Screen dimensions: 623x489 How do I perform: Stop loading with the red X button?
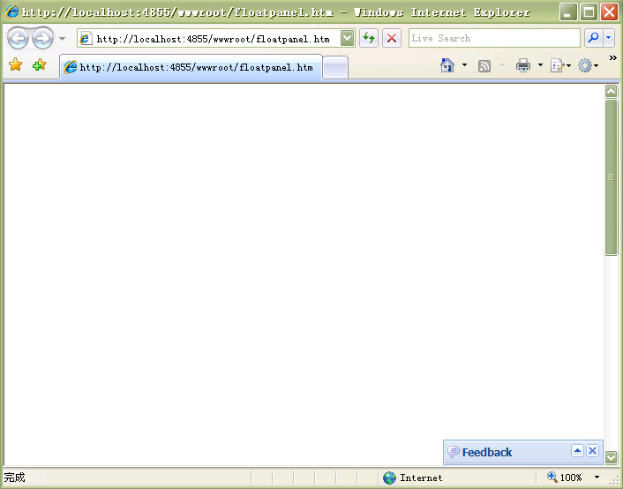(x=392, y=39)
